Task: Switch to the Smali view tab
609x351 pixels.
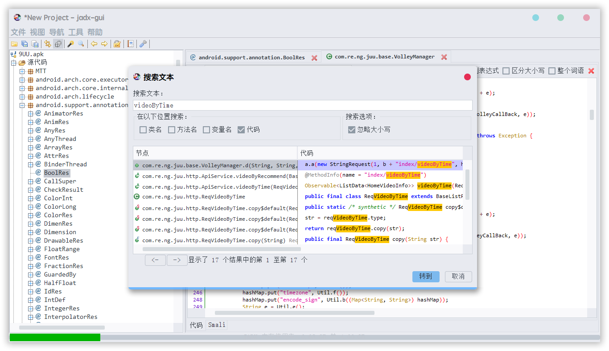Action: tap(217, 325)
